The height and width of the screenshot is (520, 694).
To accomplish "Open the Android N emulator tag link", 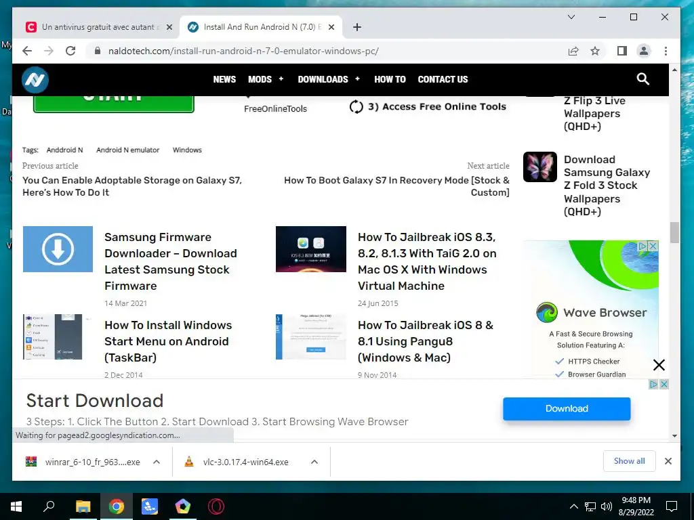I will (128, 150).
